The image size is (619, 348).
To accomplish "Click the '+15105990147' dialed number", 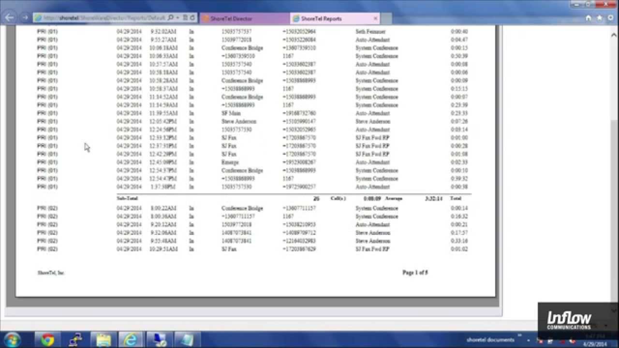I will click(299, 121).
